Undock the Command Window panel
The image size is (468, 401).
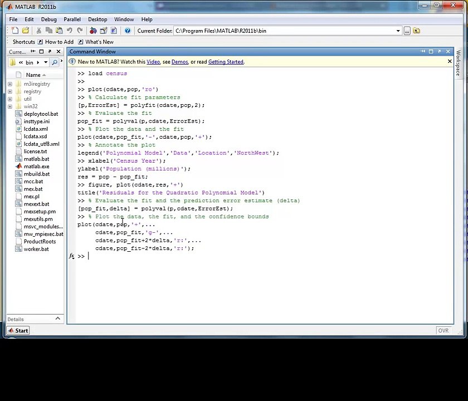440,51
